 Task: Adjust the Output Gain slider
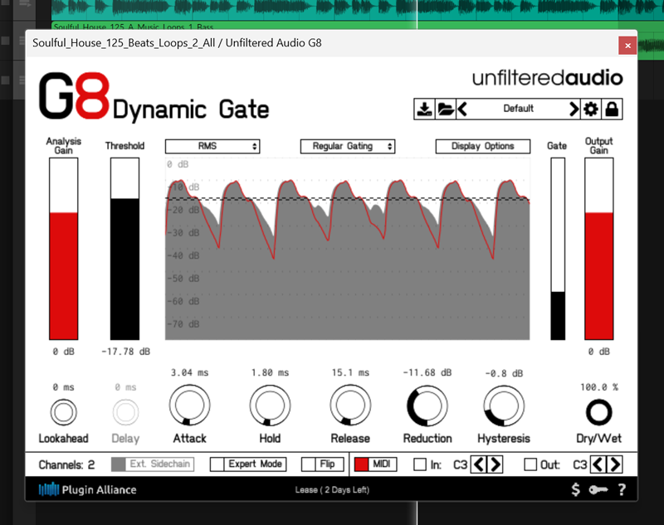tap(598, 249)
